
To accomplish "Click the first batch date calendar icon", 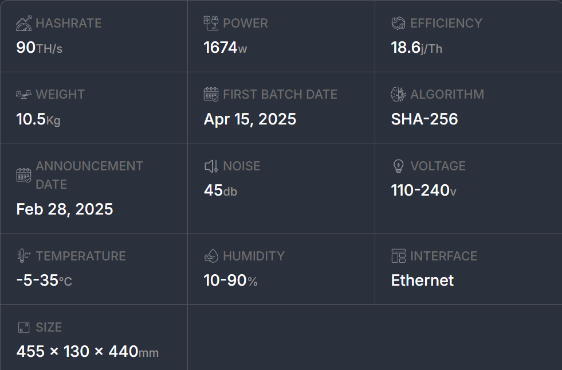I will coord(211,95).
